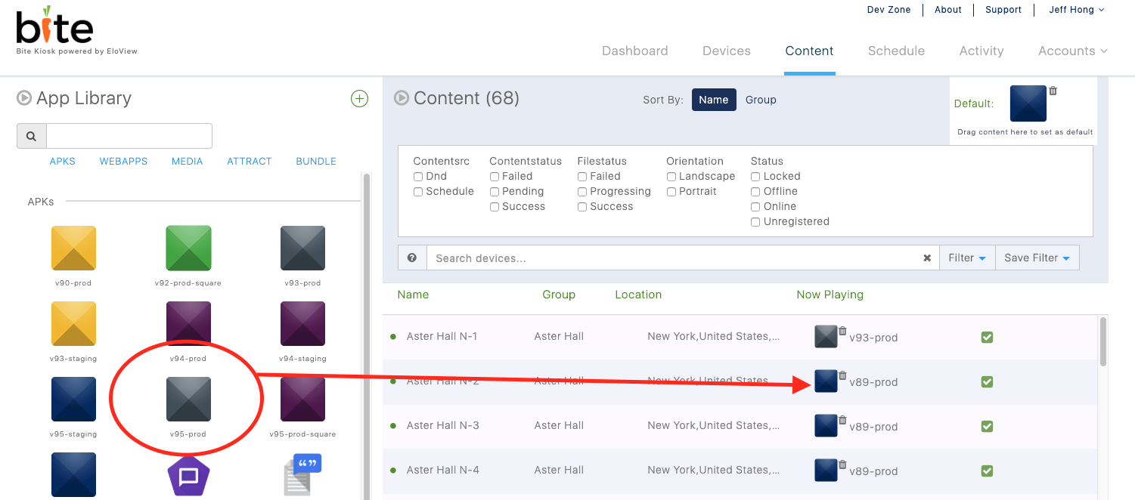Viewport: 1135px width, 500px height.
Task: Switch to the Schedule tab
Action: coord(896,51)
